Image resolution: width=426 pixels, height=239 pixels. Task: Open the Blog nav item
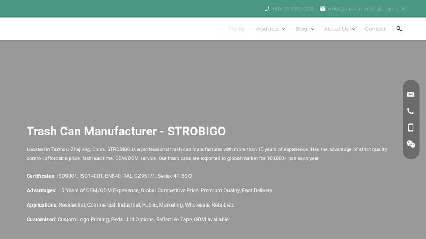point(301,29)
